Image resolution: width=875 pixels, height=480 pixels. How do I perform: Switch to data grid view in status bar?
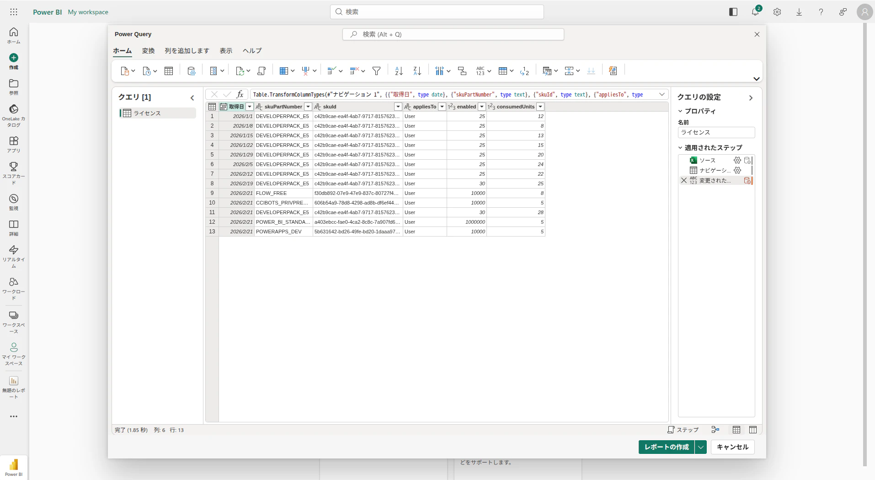(x=736, y=430)
